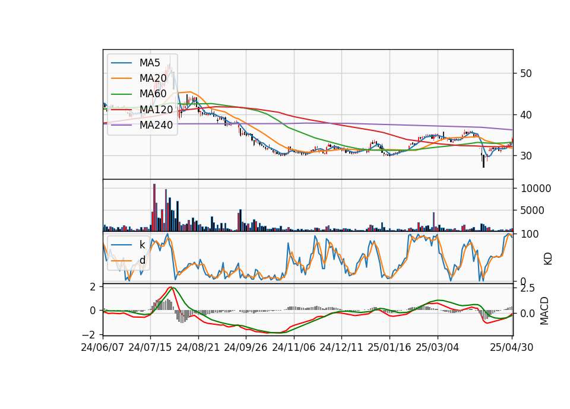
Task: Click the MACD axis title
Action: [544, 311]
